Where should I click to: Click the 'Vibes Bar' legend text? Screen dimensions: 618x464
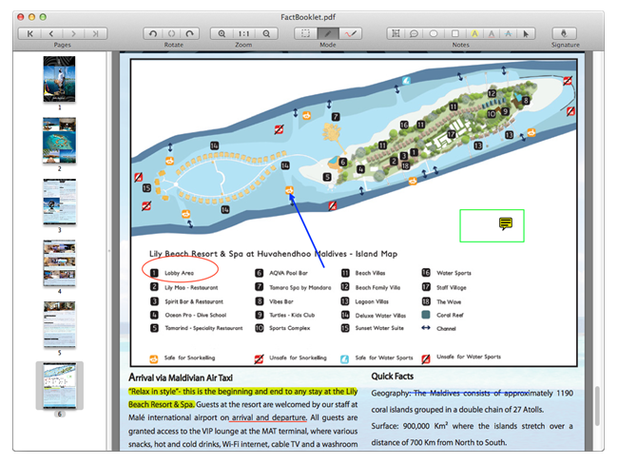281,301
